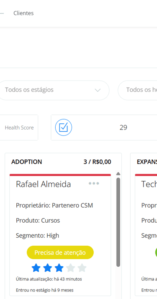Click the blue checkmark tasks icon

64,127
